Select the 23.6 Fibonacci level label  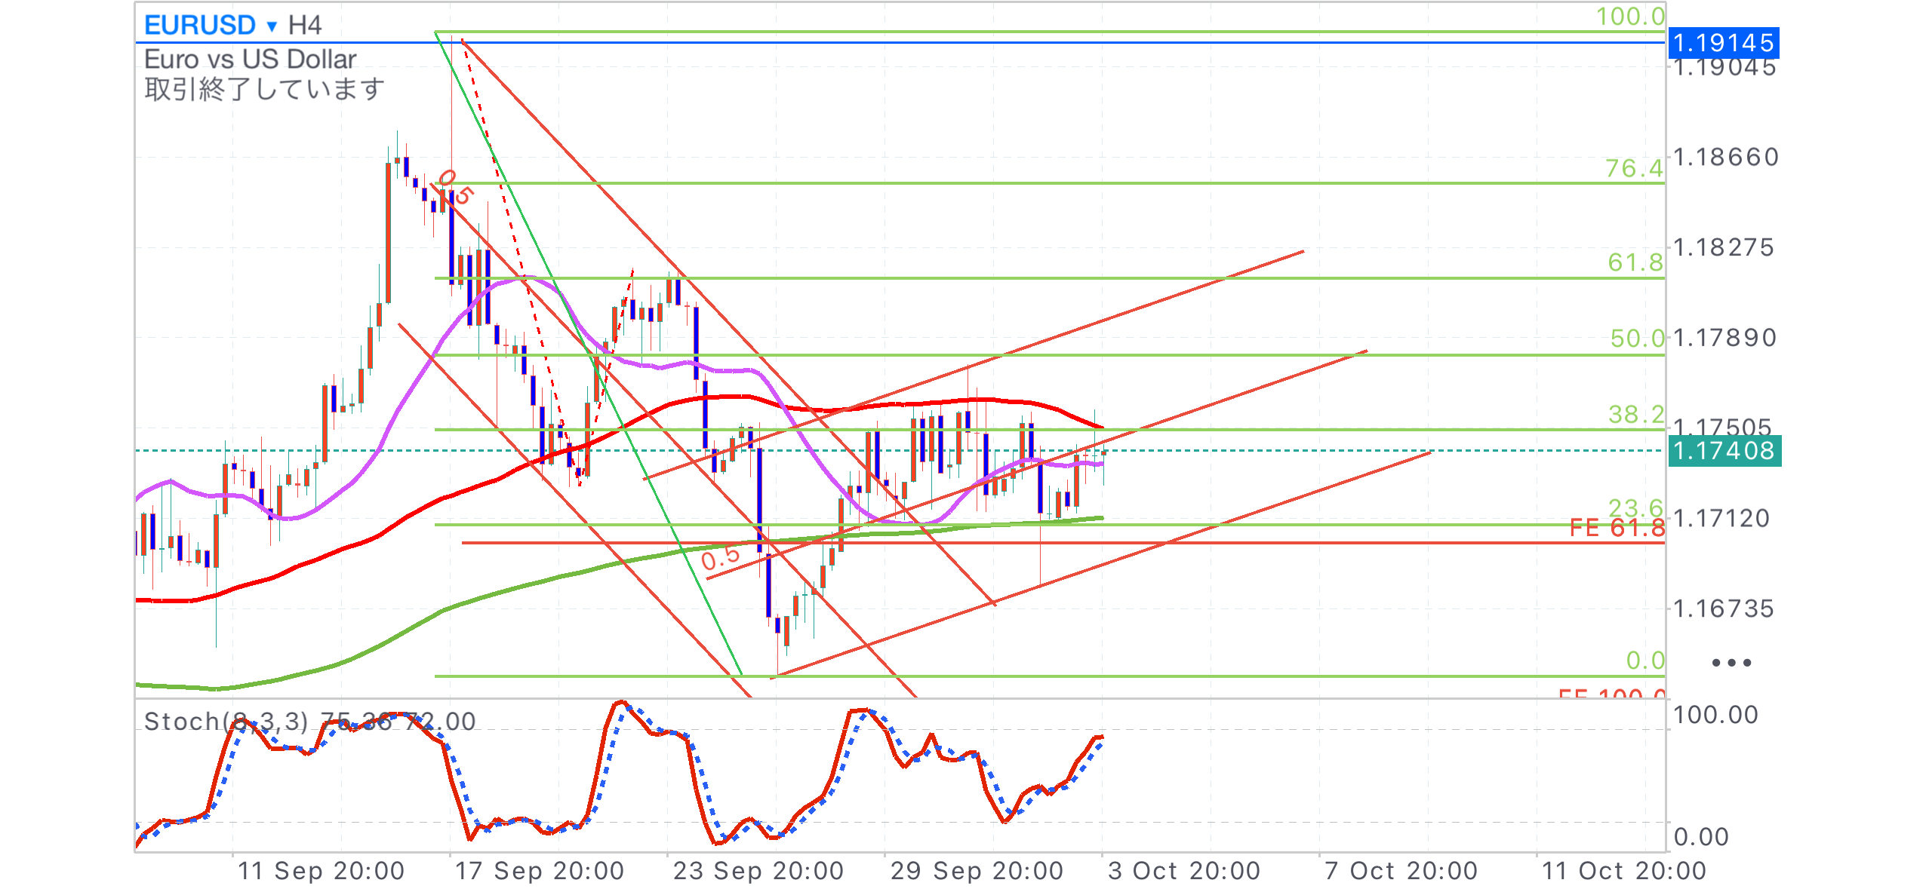pos(1635,507)
